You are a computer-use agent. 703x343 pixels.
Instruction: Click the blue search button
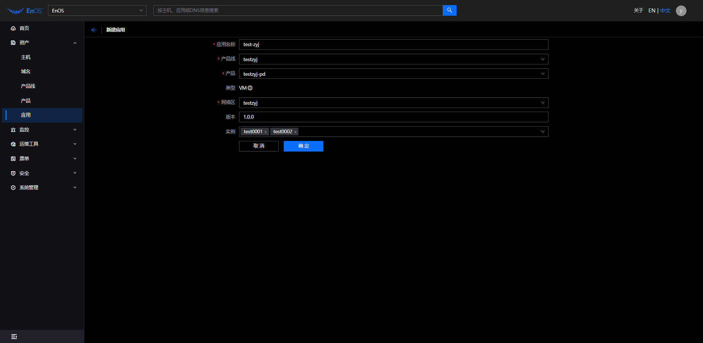point(449,10)
